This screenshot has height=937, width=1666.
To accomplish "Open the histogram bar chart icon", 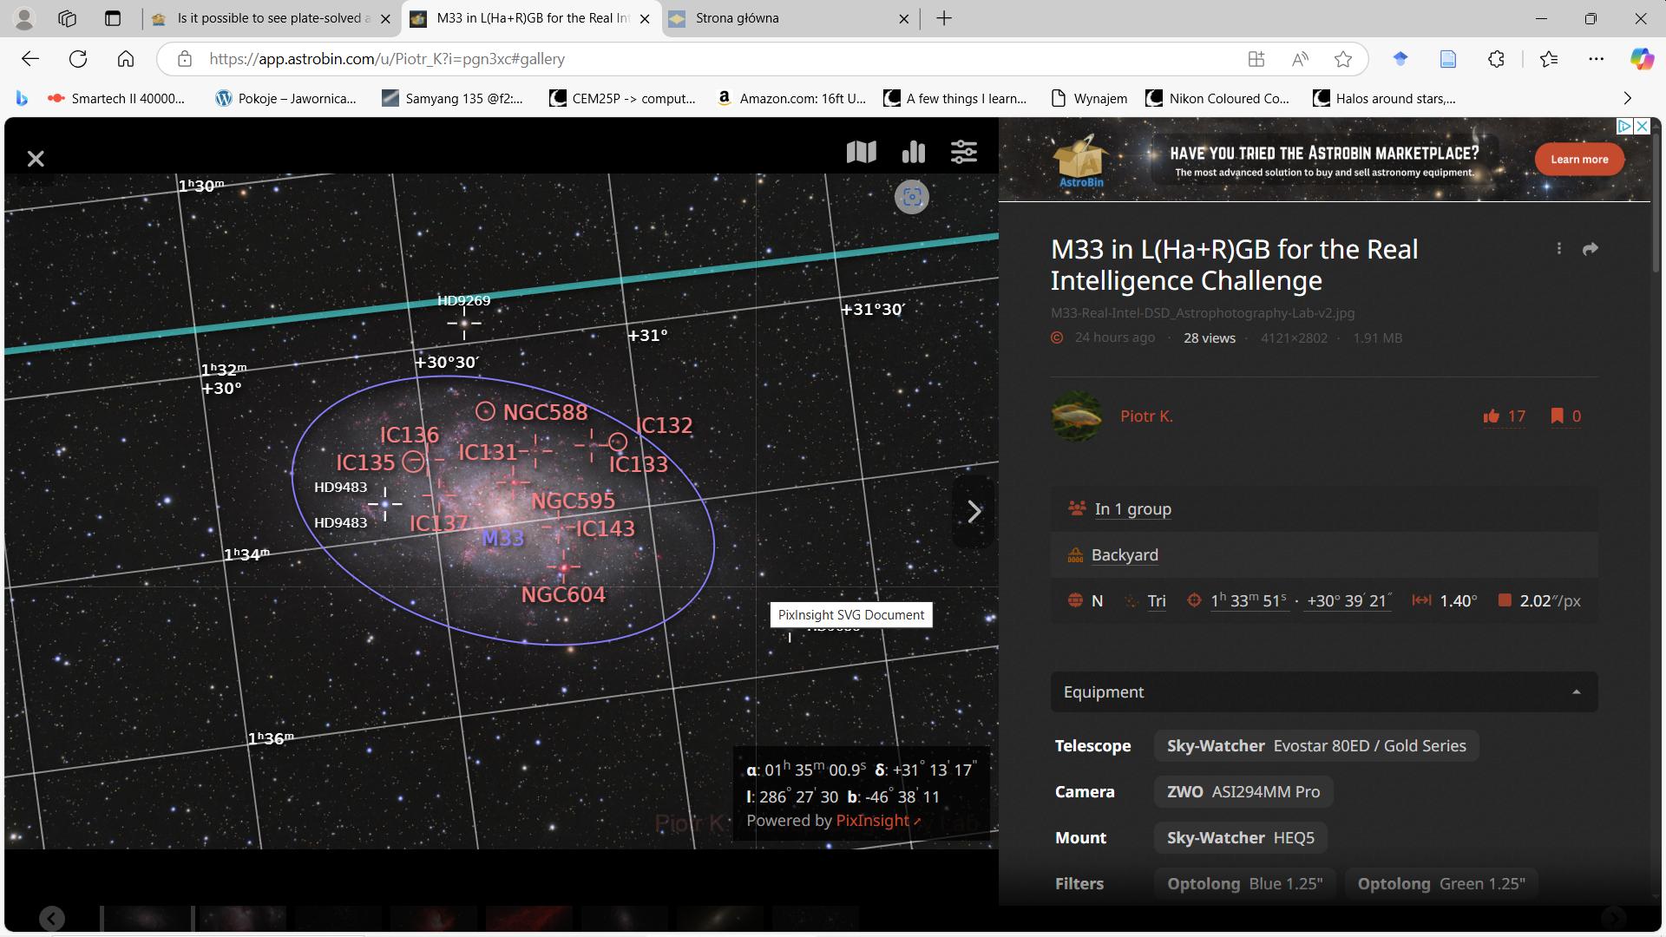I will click(x=913, y=152).
